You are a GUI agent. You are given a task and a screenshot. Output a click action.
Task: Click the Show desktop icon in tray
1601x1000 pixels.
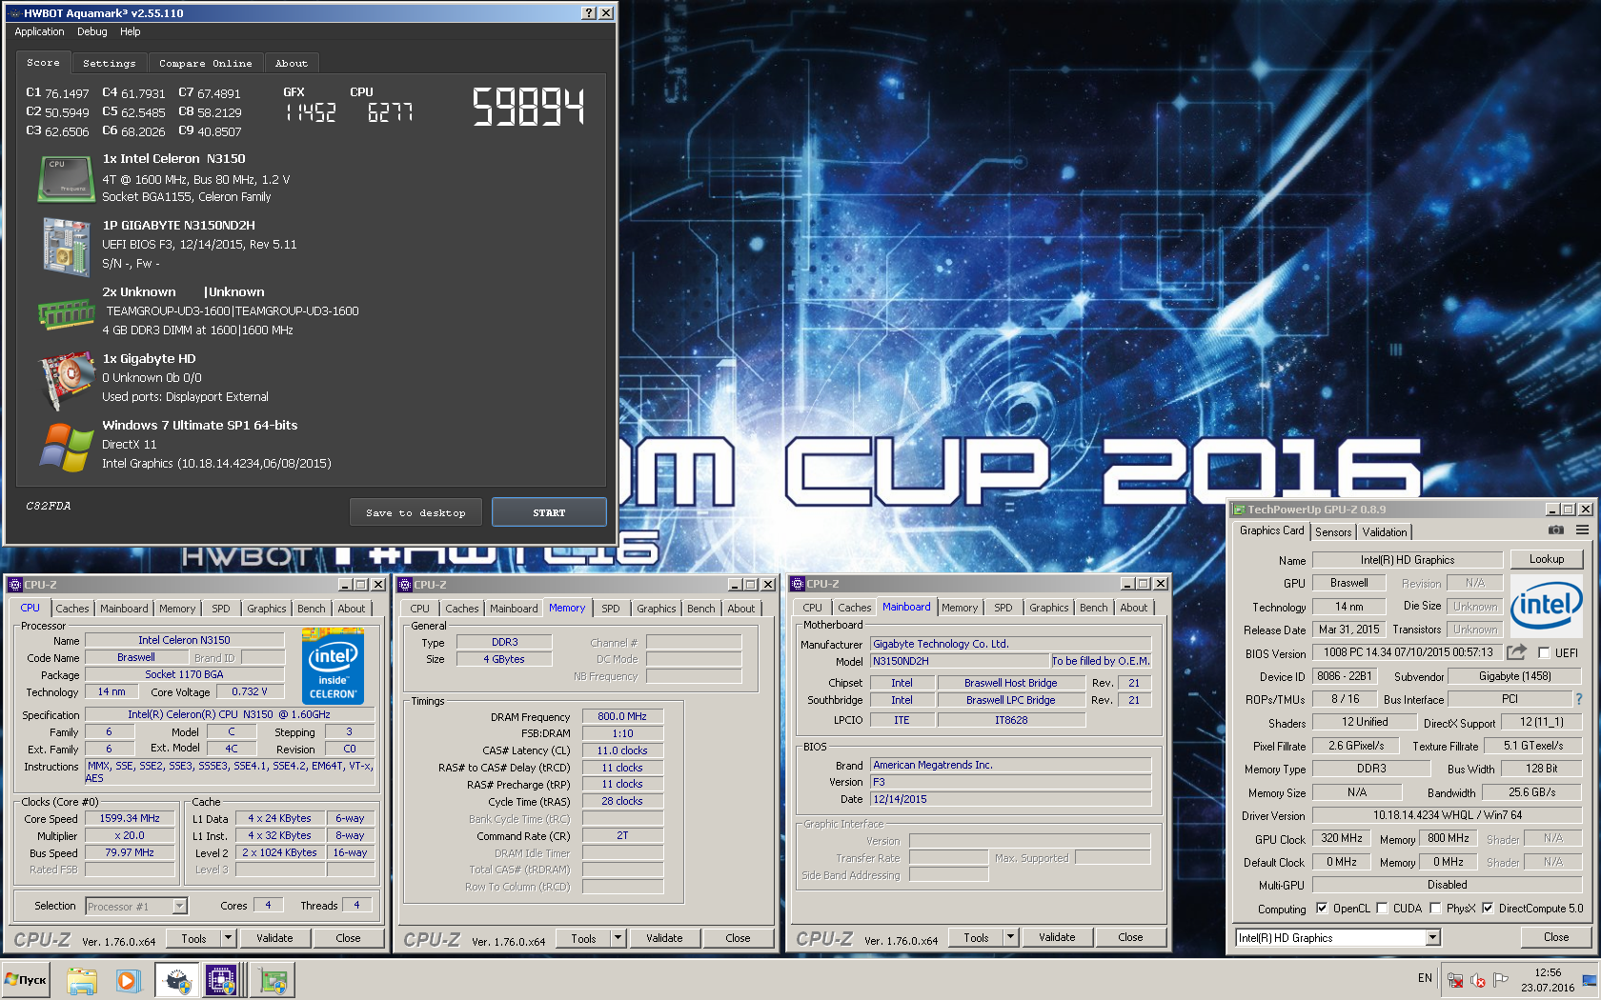point(1589,980)
